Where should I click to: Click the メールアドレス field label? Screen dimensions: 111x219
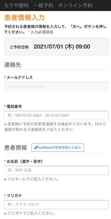(x=20, y=77)
